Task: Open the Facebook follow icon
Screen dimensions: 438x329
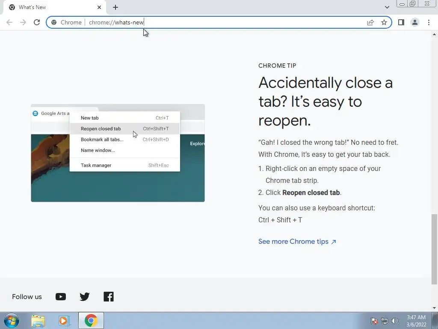Action: (109, 296)
